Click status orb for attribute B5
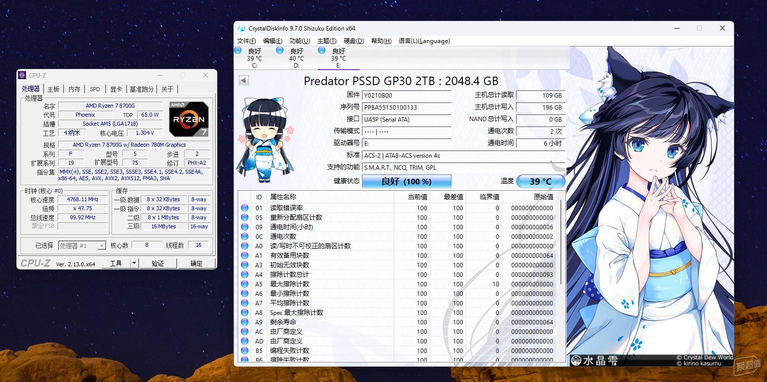The height and width of the screenshot is (382, 767). click(245, 350)
